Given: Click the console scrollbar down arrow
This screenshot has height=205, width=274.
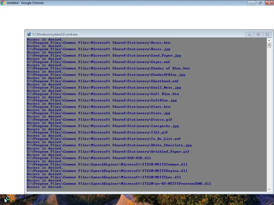Looking at the screenshot, I should [x=269, y=189].
